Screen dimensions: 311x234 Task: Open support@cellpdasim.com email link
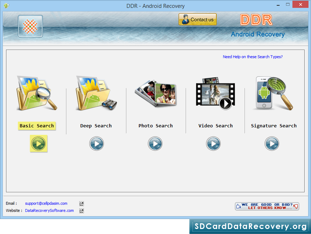pos(46,203)
